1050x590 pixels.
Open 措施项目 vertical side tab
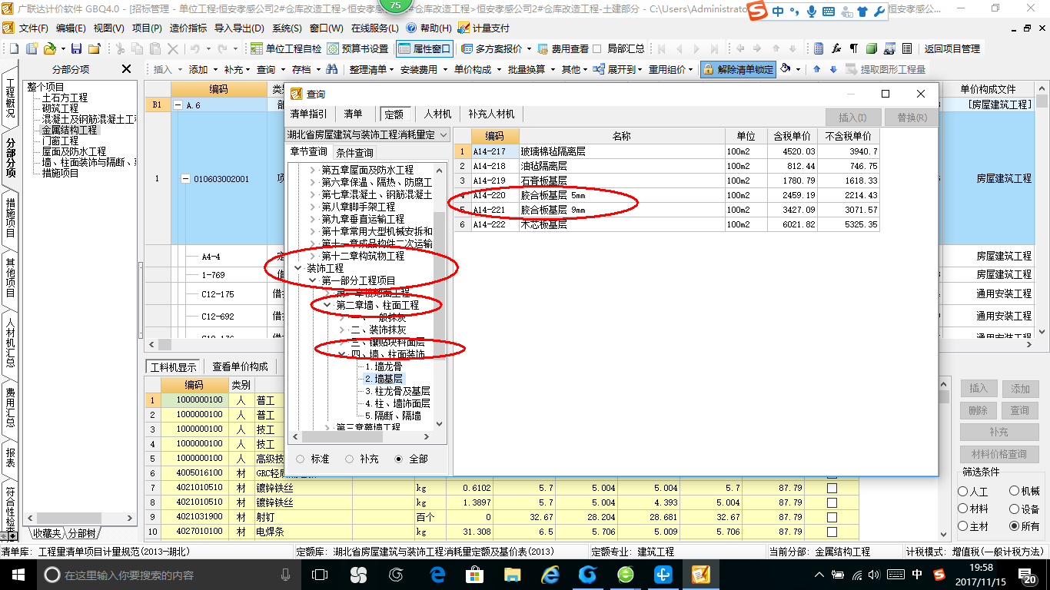(10, 218)
